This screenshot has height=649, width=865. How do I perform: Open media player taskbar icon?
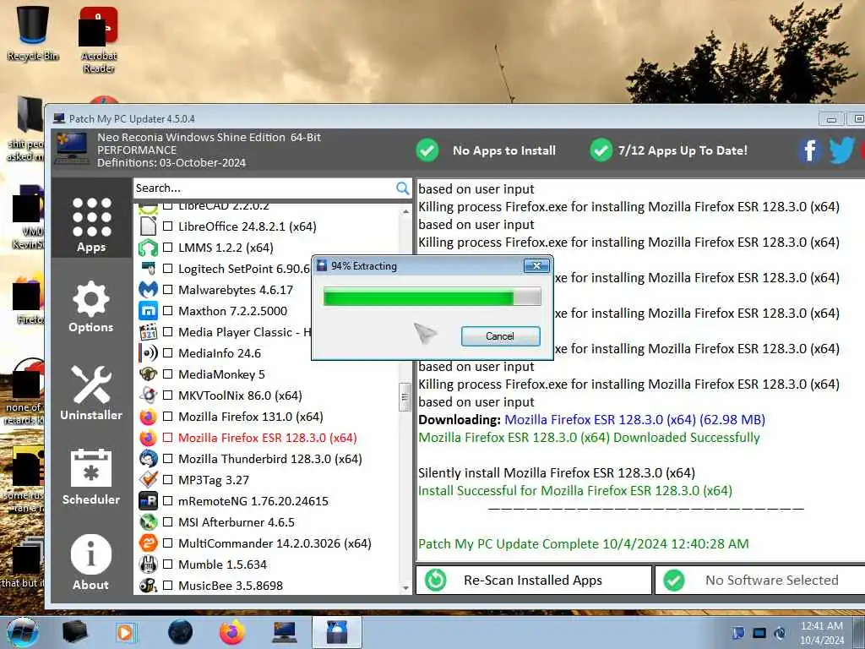126,632
